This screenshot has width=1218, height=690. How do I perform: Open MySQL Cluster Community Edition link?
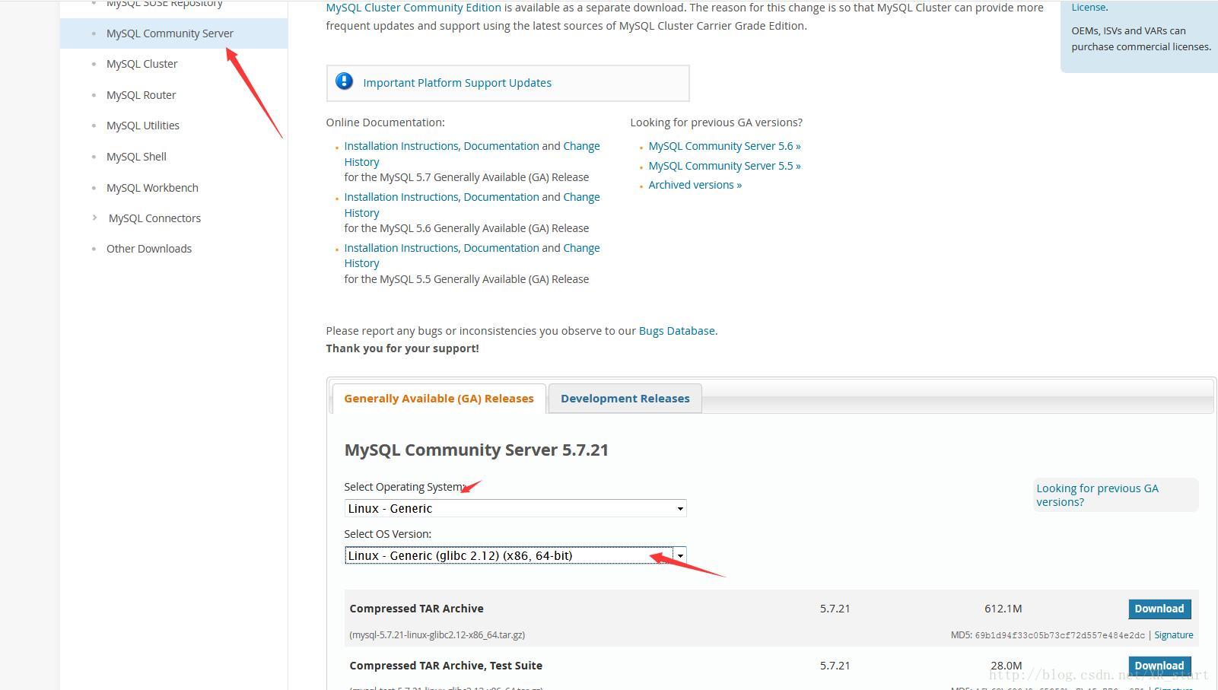[413, 8]
